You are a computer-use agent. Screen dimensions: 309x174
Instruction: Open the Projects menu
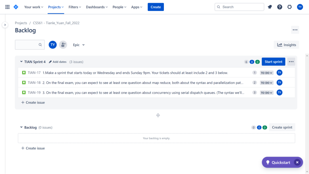(56, 7)
